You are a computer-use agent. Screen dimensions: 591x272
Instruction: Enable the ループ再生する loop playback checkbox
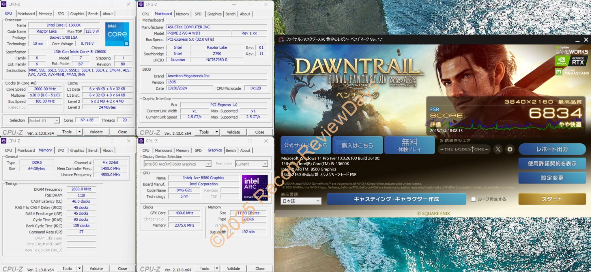click(473, 199)
